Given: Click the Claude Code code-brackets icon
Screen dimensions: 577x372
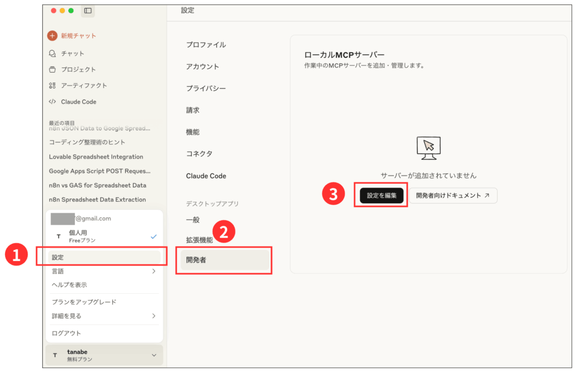Looking at the screenshot, I should pos(51,101).
